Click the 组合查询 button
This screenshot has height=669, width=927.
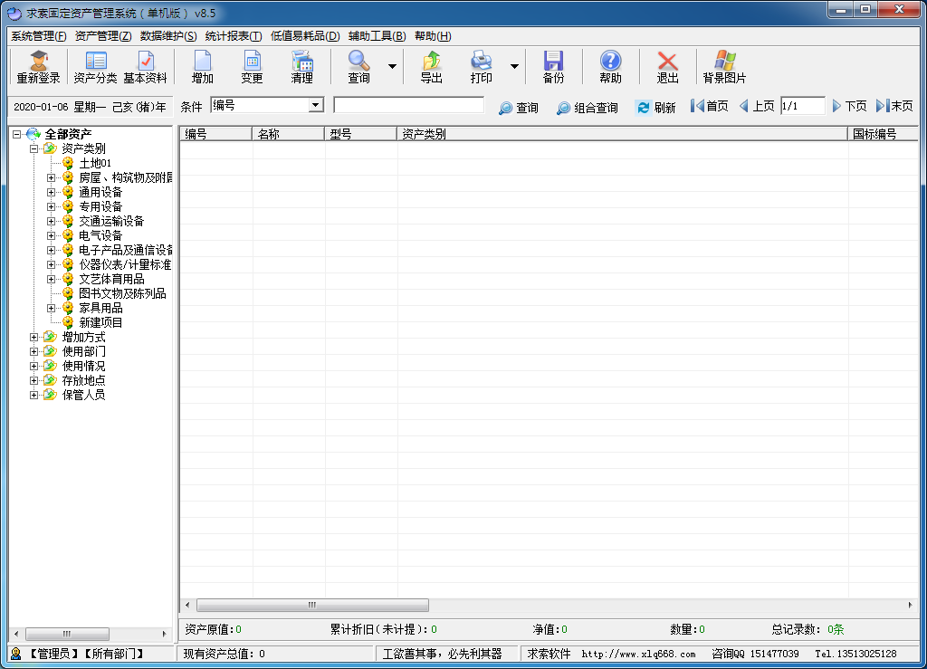[x=587, y=108]
